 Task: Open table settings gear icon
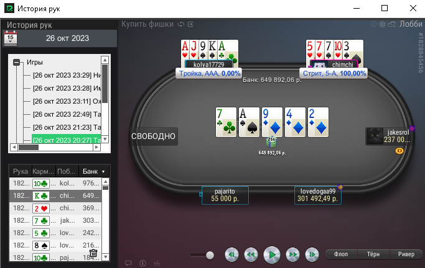[x=382, y=24]
